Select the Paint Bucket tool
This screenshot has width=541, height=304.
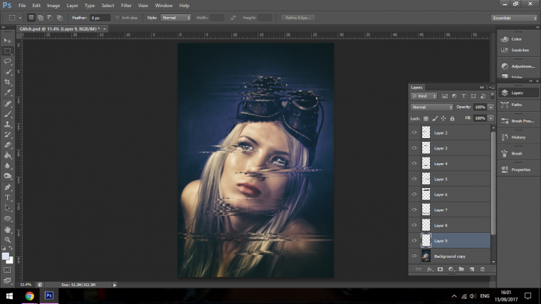7,155
